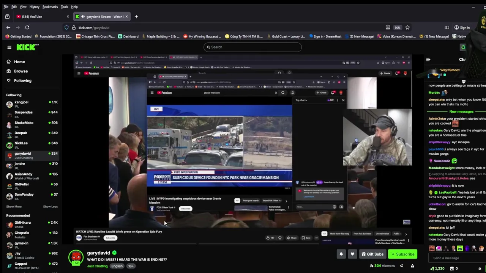Open channel shop icon in chat footer
The height and width of the screenshot is (273, 486).
tap(451, 268)
